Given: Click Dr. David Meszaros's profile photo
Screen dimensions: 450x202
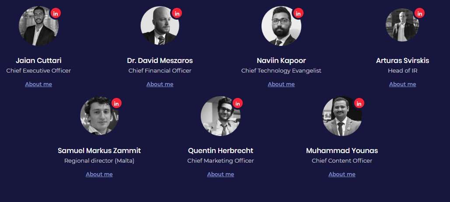Looking at the screenshot, I should 160,26.
